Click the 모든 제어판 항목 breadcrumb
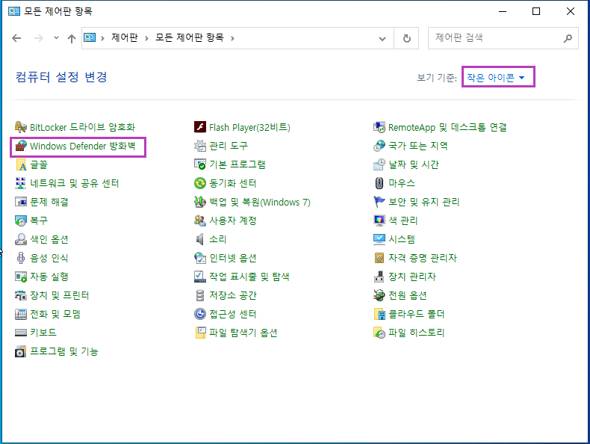This screenshot has height=444, width=590. pos(190,37)
